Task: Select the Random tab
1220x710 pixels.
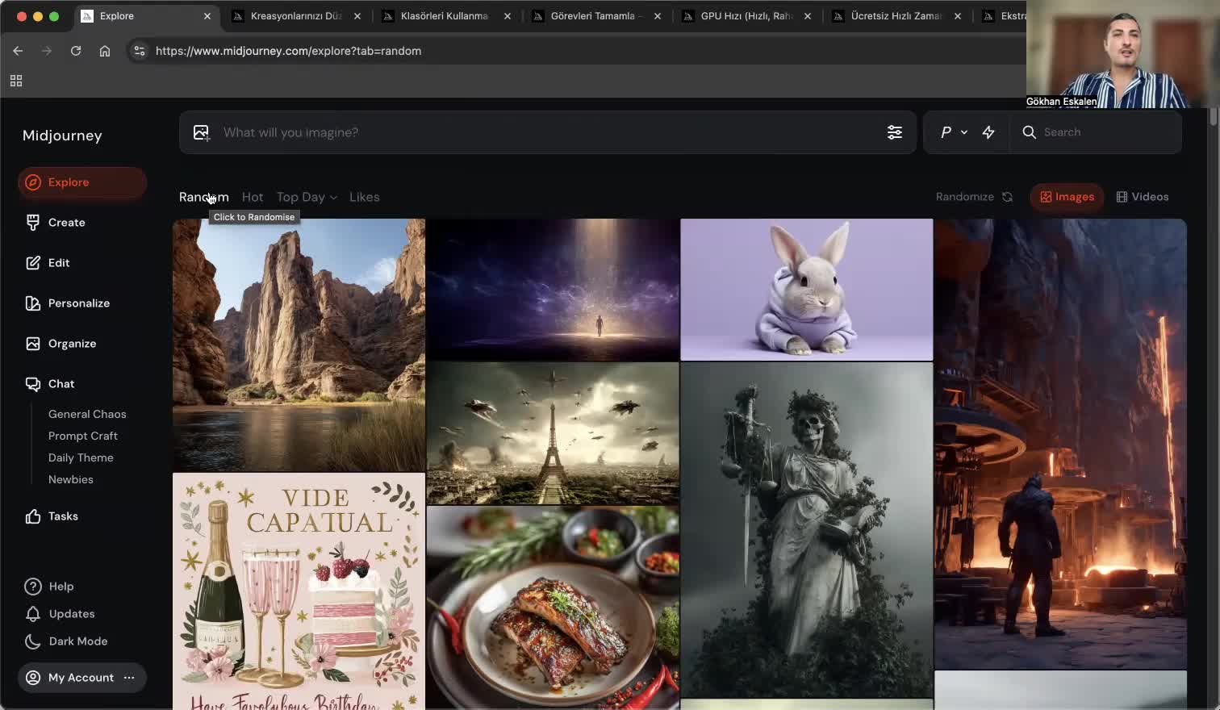Action: [x=204, y=197]
